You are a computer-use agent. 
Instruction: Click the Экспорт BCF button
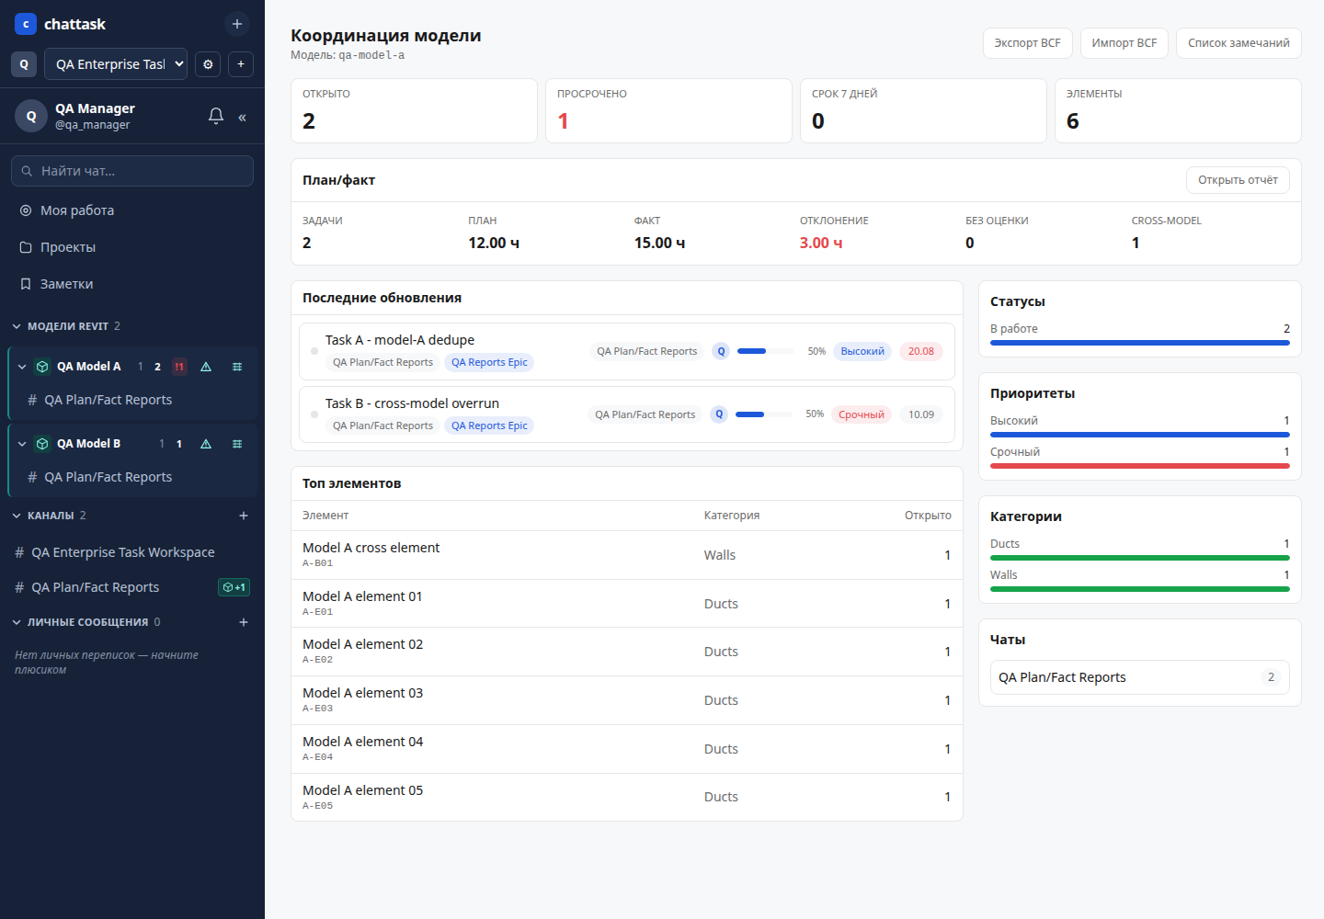1027,43
